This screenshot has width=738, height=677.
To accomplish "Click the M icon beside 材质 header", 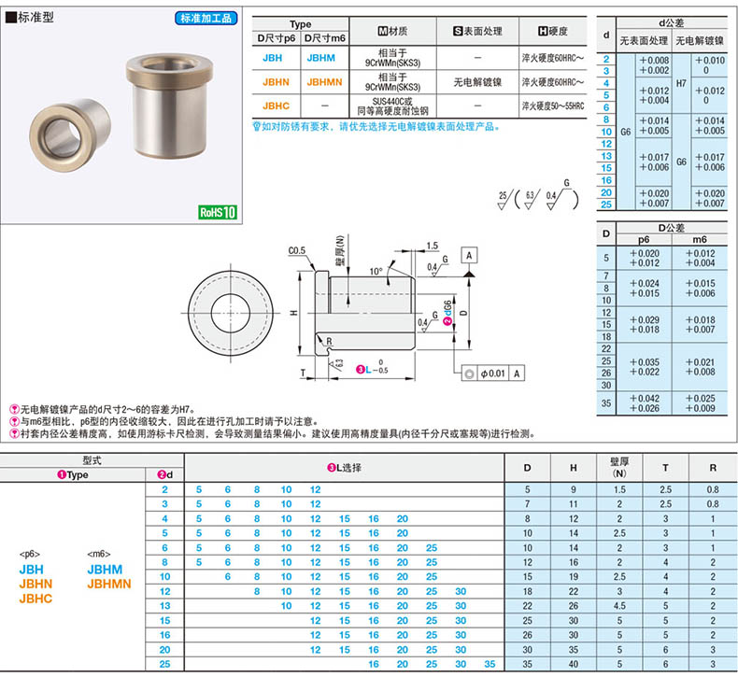I will [x=382, y=31].
